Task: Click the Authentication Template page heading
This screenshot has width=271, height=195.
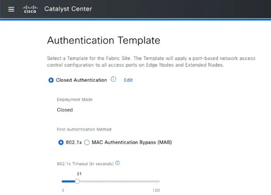Action: tap(103, 41)
